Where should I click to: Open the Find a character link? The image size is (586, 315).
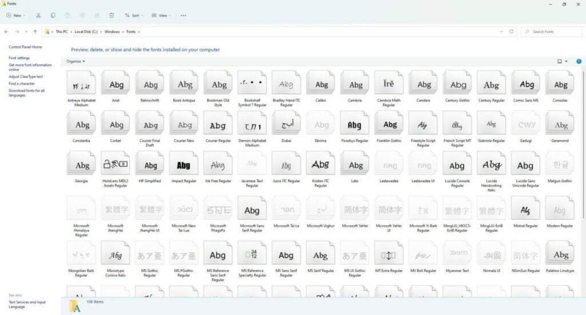[x=22, y=84]
